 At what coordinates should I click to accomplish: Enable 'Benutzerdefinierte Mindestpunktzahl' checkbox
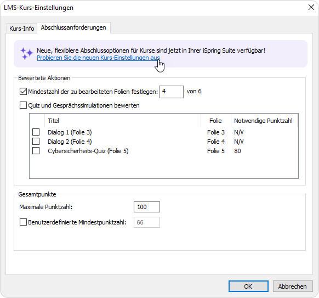(x=23, y=222)
